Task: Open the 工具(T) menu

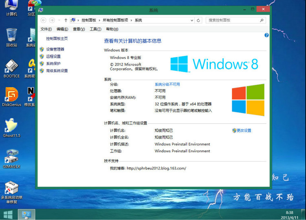Action: point(95,29)
